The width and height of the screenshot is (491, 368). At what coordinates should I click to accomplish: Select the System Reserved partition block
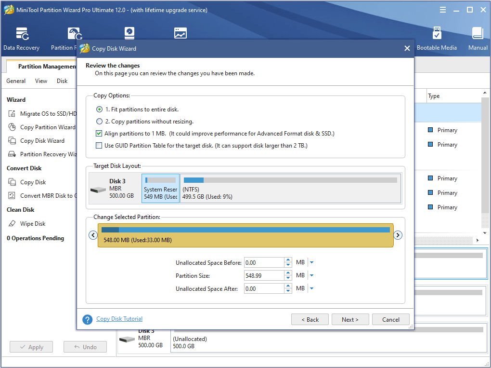point(160,188)
